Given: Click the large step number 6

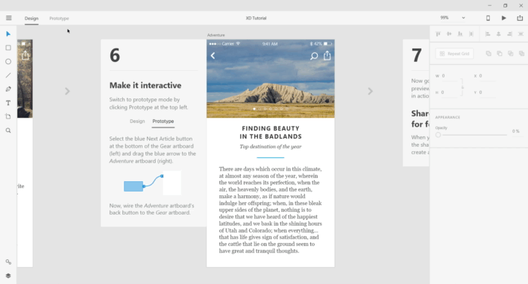Looking at the screenshot, I should pyautogui.click(x=115, y=55).
